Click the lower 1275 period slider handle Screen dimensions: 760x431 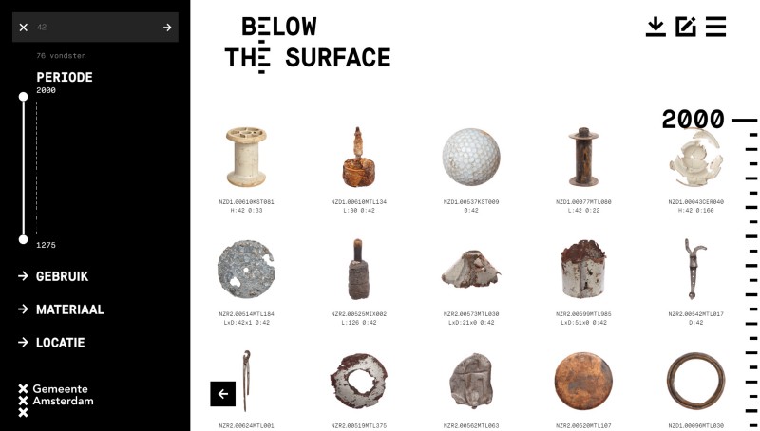pos(23,240)
